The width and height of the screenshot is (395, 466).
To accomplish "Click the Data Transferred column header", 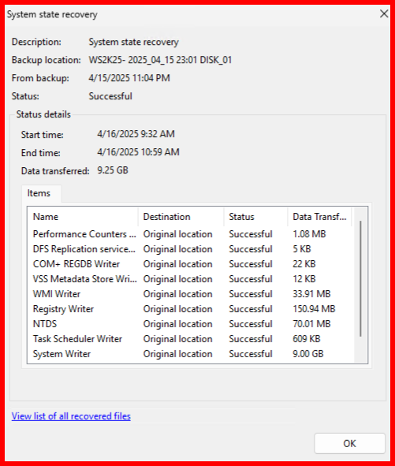I will click(x=320, y=217).
